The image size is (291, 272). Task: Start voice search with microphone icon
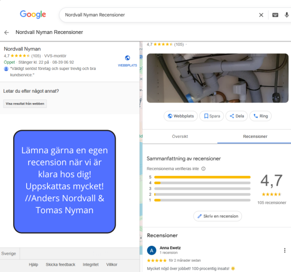pos(287,15)
